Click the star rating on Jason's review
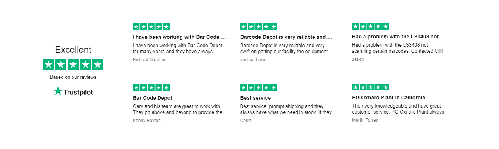The image size is (499, 149). pyautogui.click(x=370, y=26)
